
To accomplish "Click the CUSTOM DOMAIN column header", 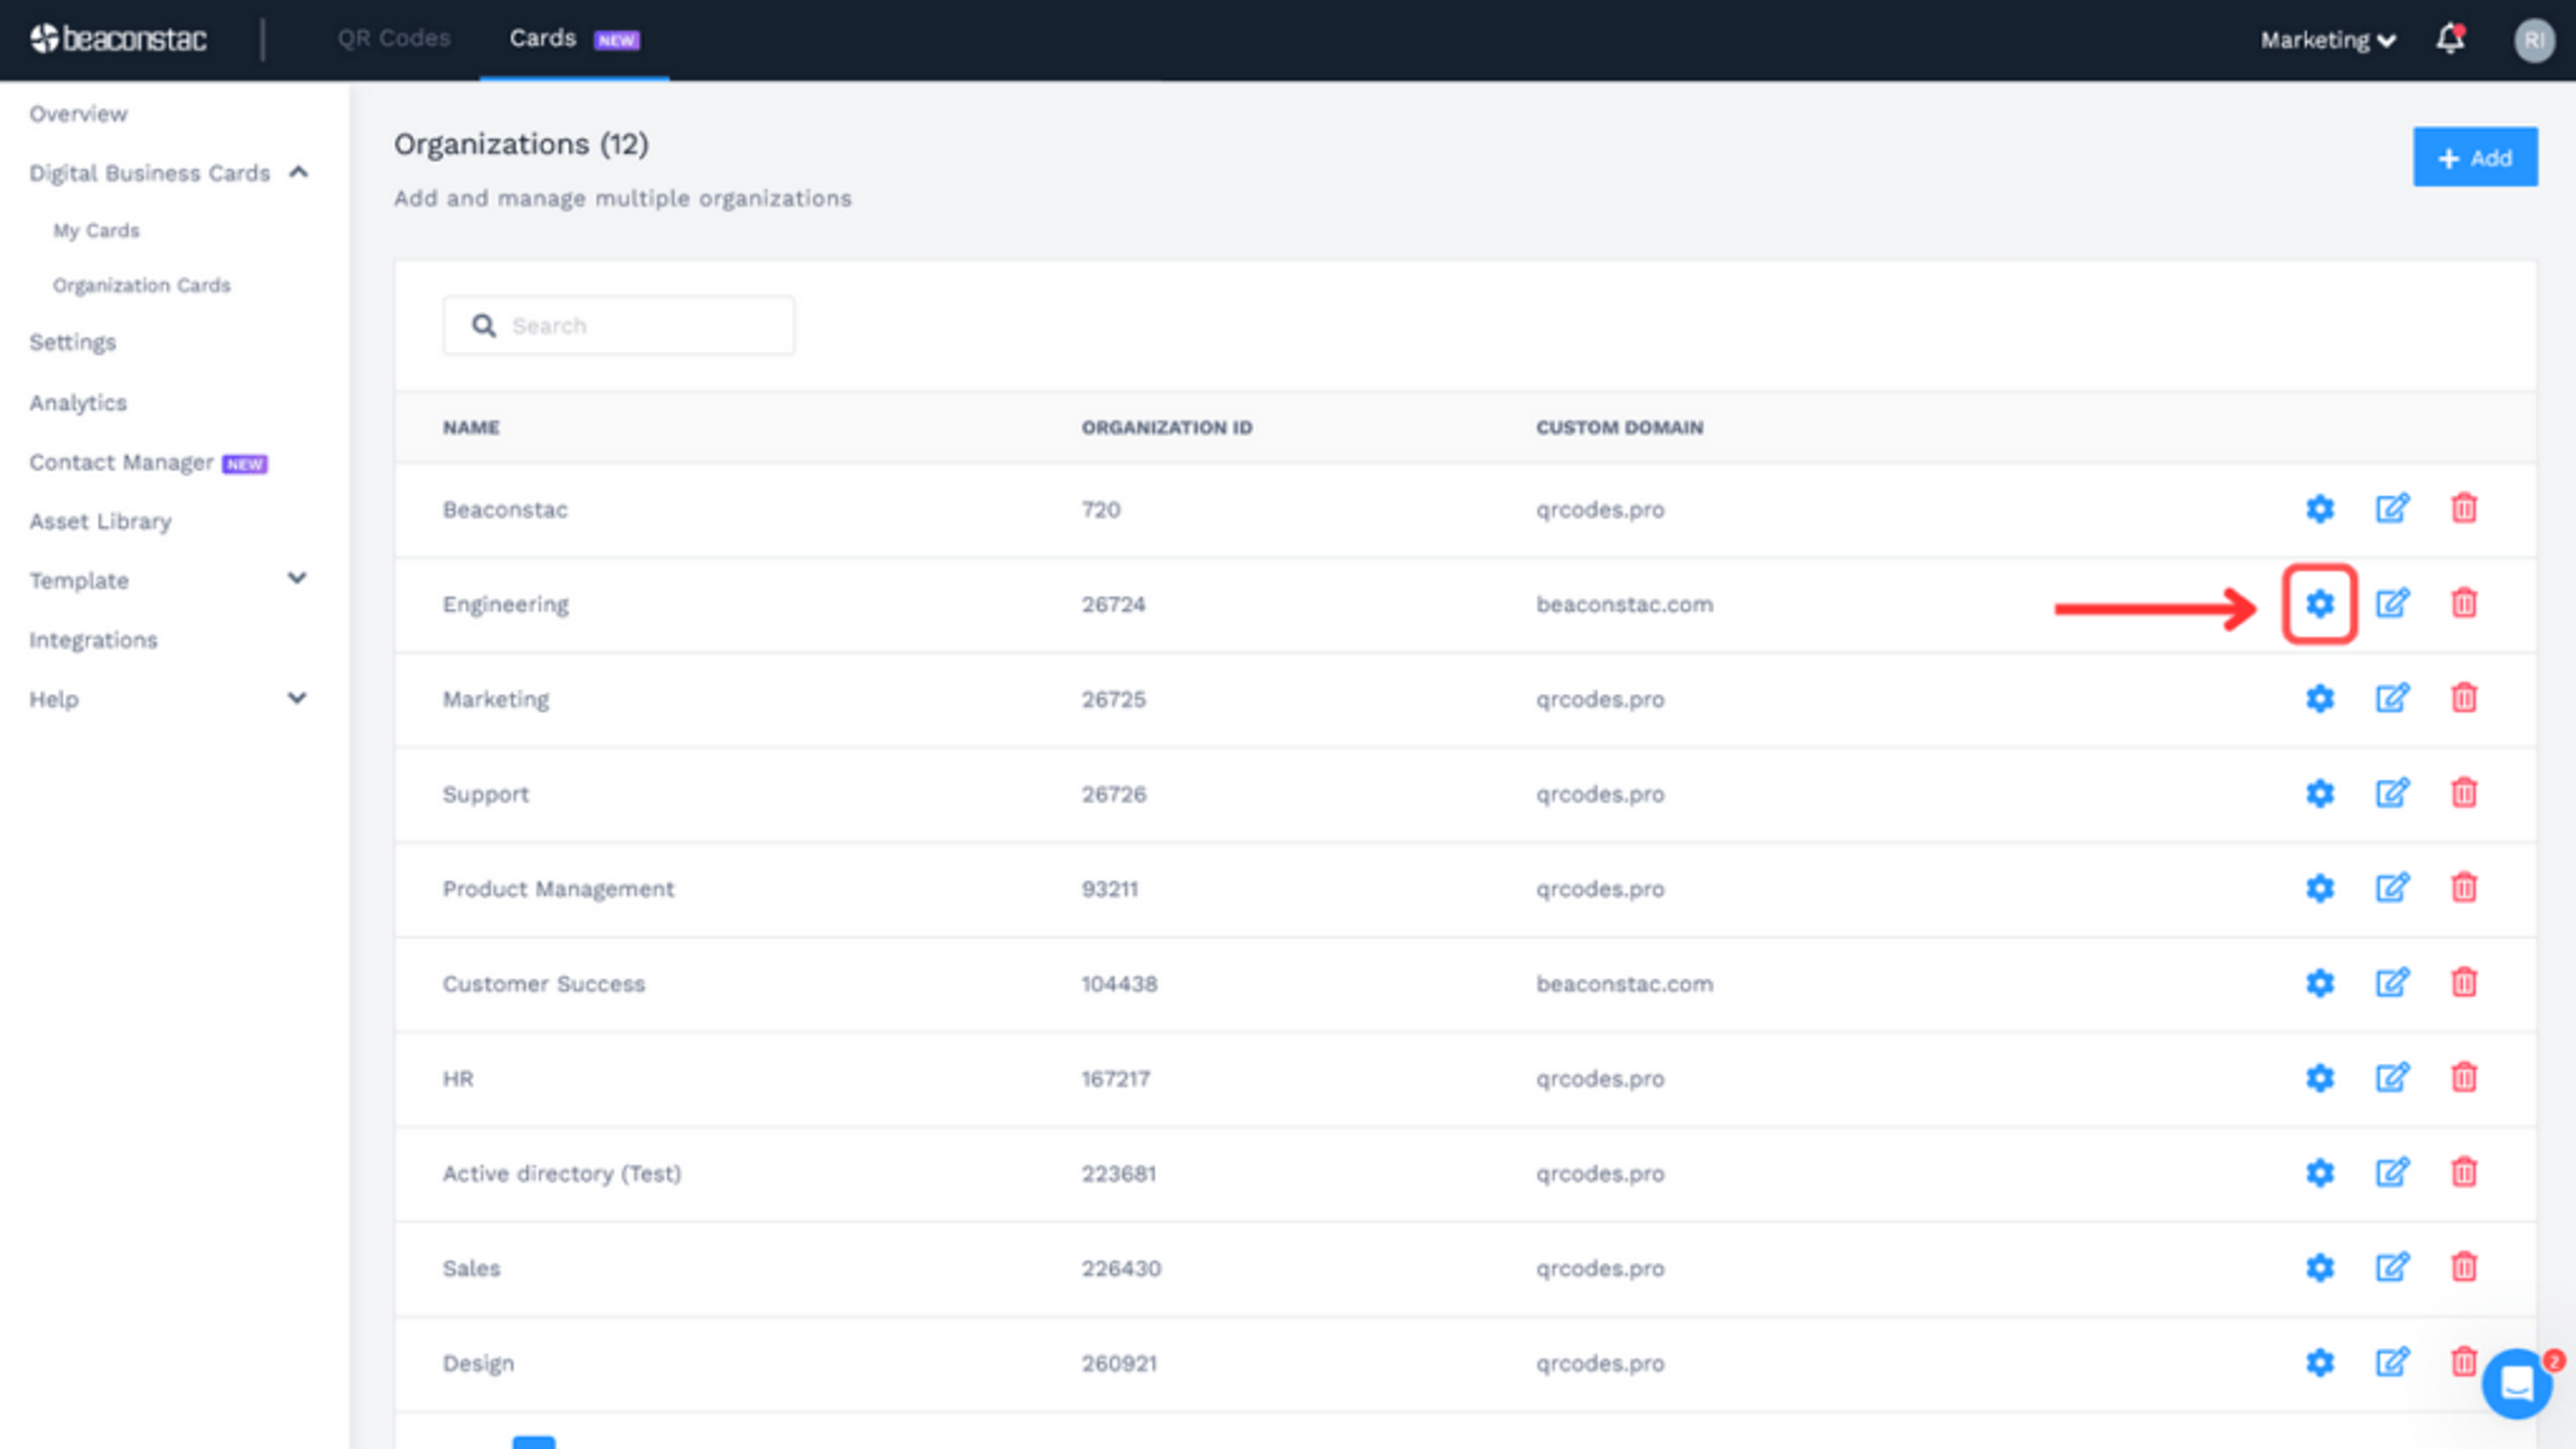I will (1619, 427).
